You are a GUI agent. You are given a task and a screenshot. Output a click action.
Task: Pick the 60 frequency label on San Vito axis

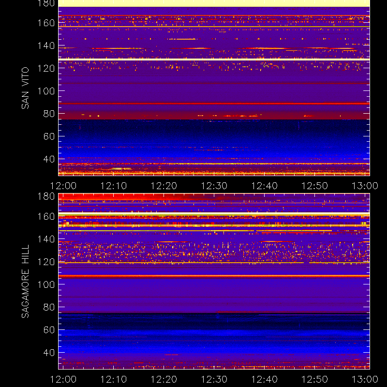(x=49, y=136)
